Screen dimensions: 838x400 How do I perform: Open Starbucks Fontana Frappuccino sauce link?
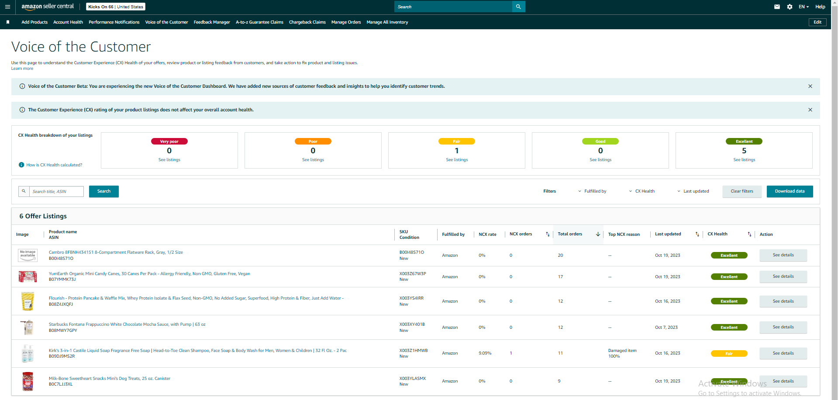pyautogui.click(x=127, y=324)
